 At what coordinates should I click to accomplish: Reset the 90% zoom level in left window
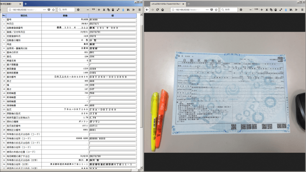(x=93, y=9)
